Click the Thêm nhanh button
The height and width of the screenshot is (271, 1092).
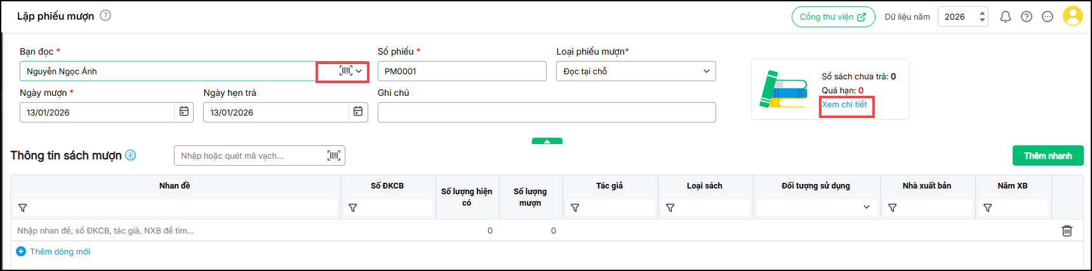(1048, 155)
